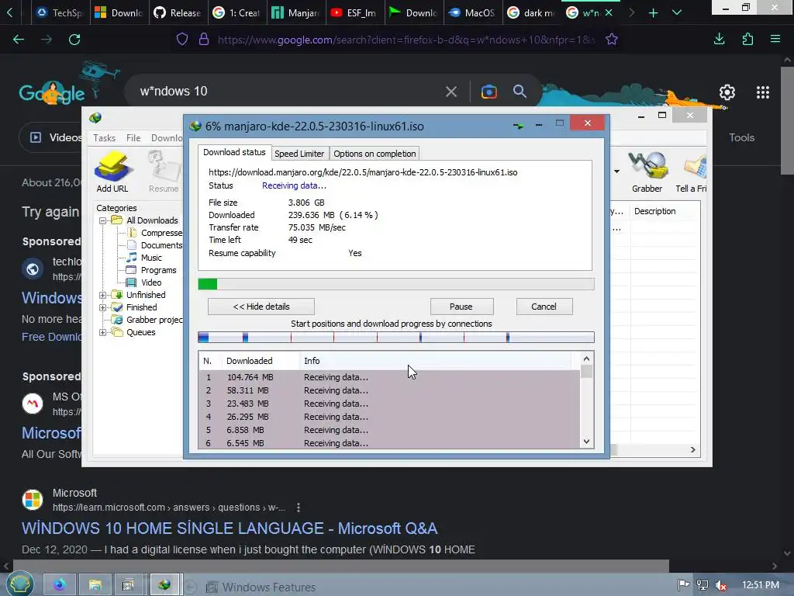Expand the Finished category node
Image resolution: width=794 pixels, height=596 pixels.
coord(103,307)
